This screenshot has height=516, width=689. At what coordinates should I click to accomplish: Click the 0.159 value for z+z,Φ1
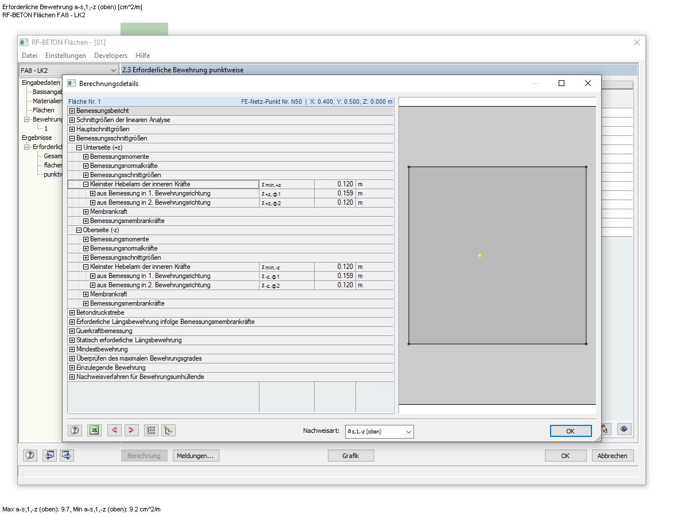(335, 193)
